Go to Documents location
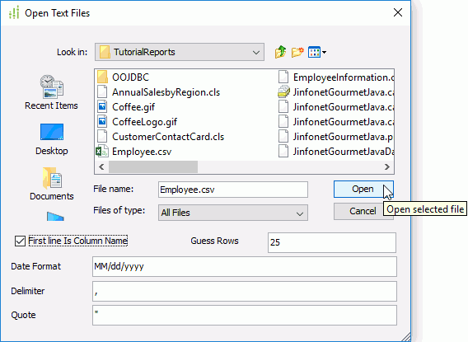Image resolution: width=468 pixels, height=342 pixels. 52,184
